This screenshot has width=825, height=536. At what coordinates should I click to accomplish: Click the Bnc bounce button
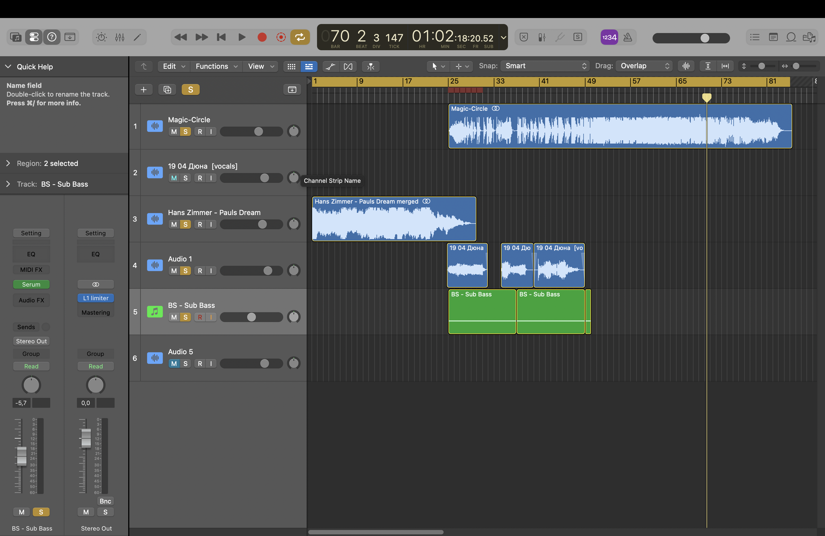105,501
